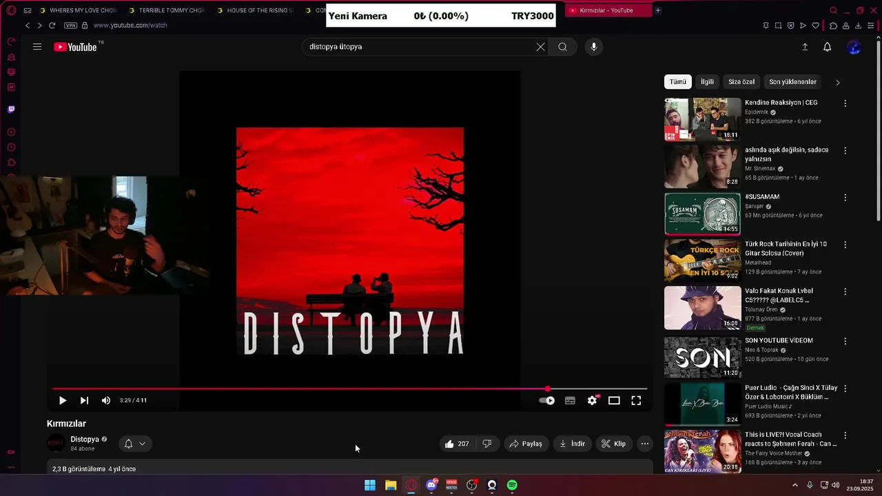Select the Tümü filter chip
Screen dimensions: 882x496
678,82
